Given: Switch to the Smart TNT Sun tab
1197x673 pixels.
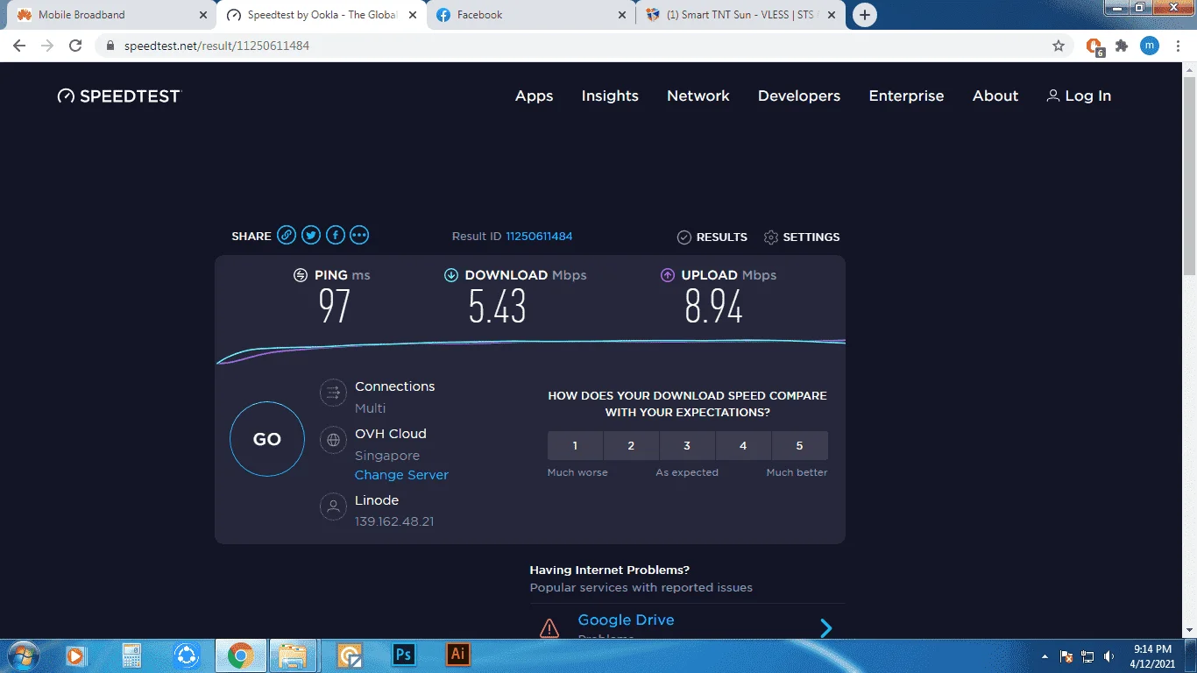Looking at the screenshot, I should click(740, 15).
